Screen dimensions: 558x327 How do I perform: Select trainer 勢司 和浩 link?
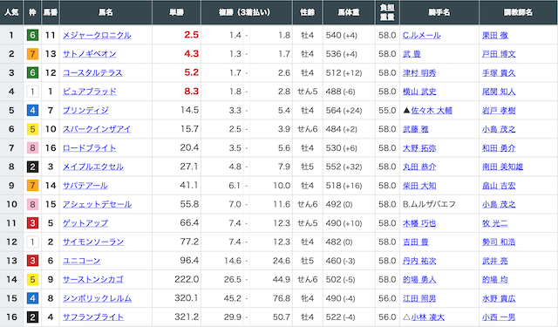tap(499, 242)
